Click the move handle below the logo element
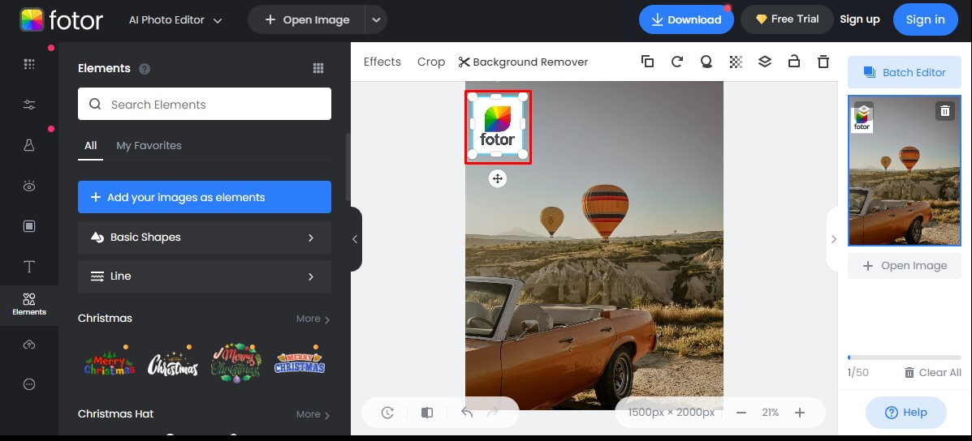Image resolution: width=972 pixels, height=441 pixels. (497, 178)
